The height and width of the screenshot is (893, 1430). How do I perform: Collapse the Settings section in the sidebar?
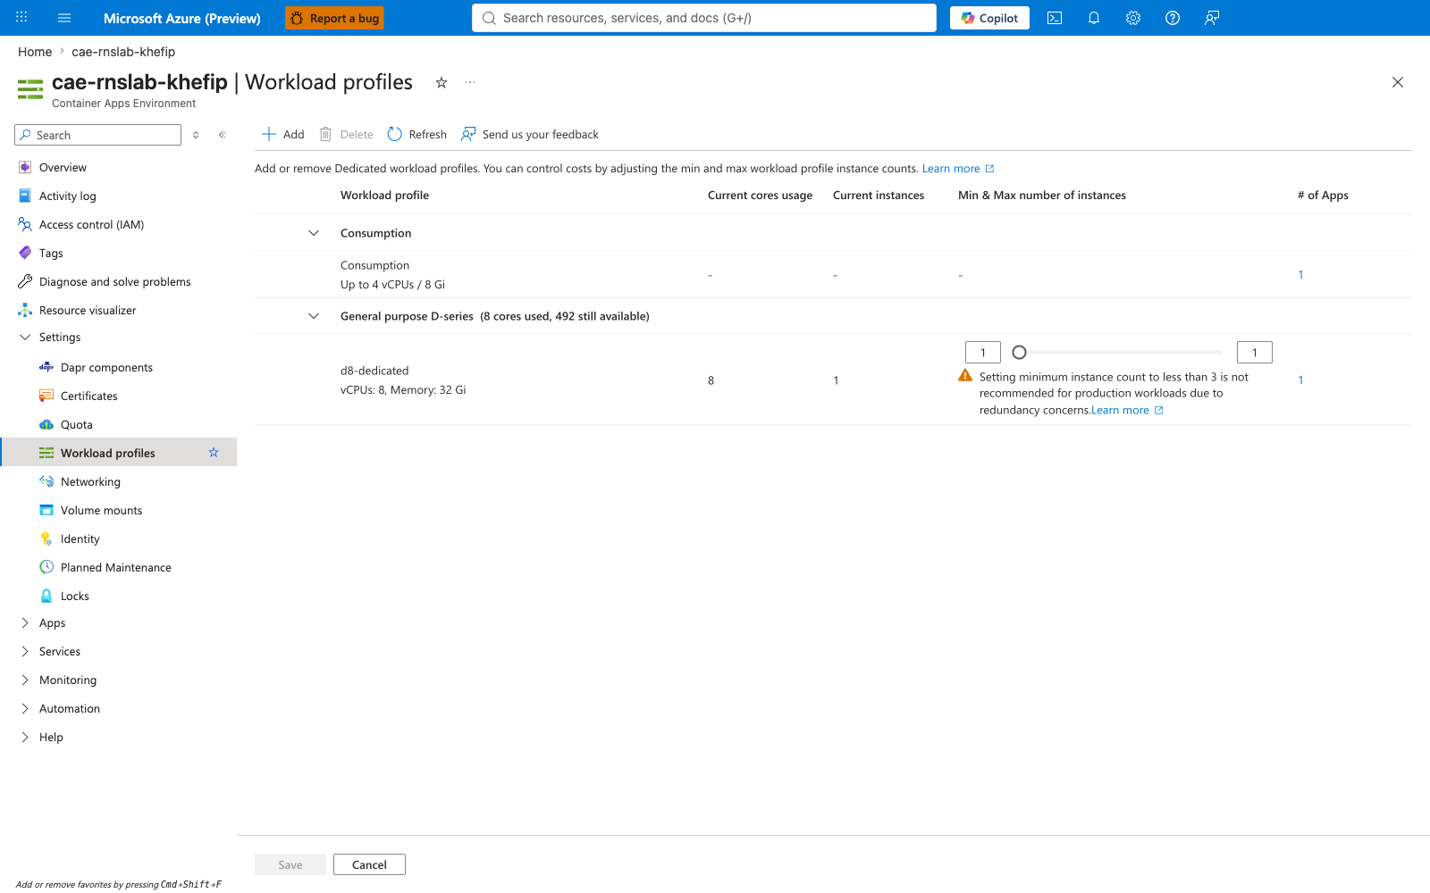[x=25, y=338]
